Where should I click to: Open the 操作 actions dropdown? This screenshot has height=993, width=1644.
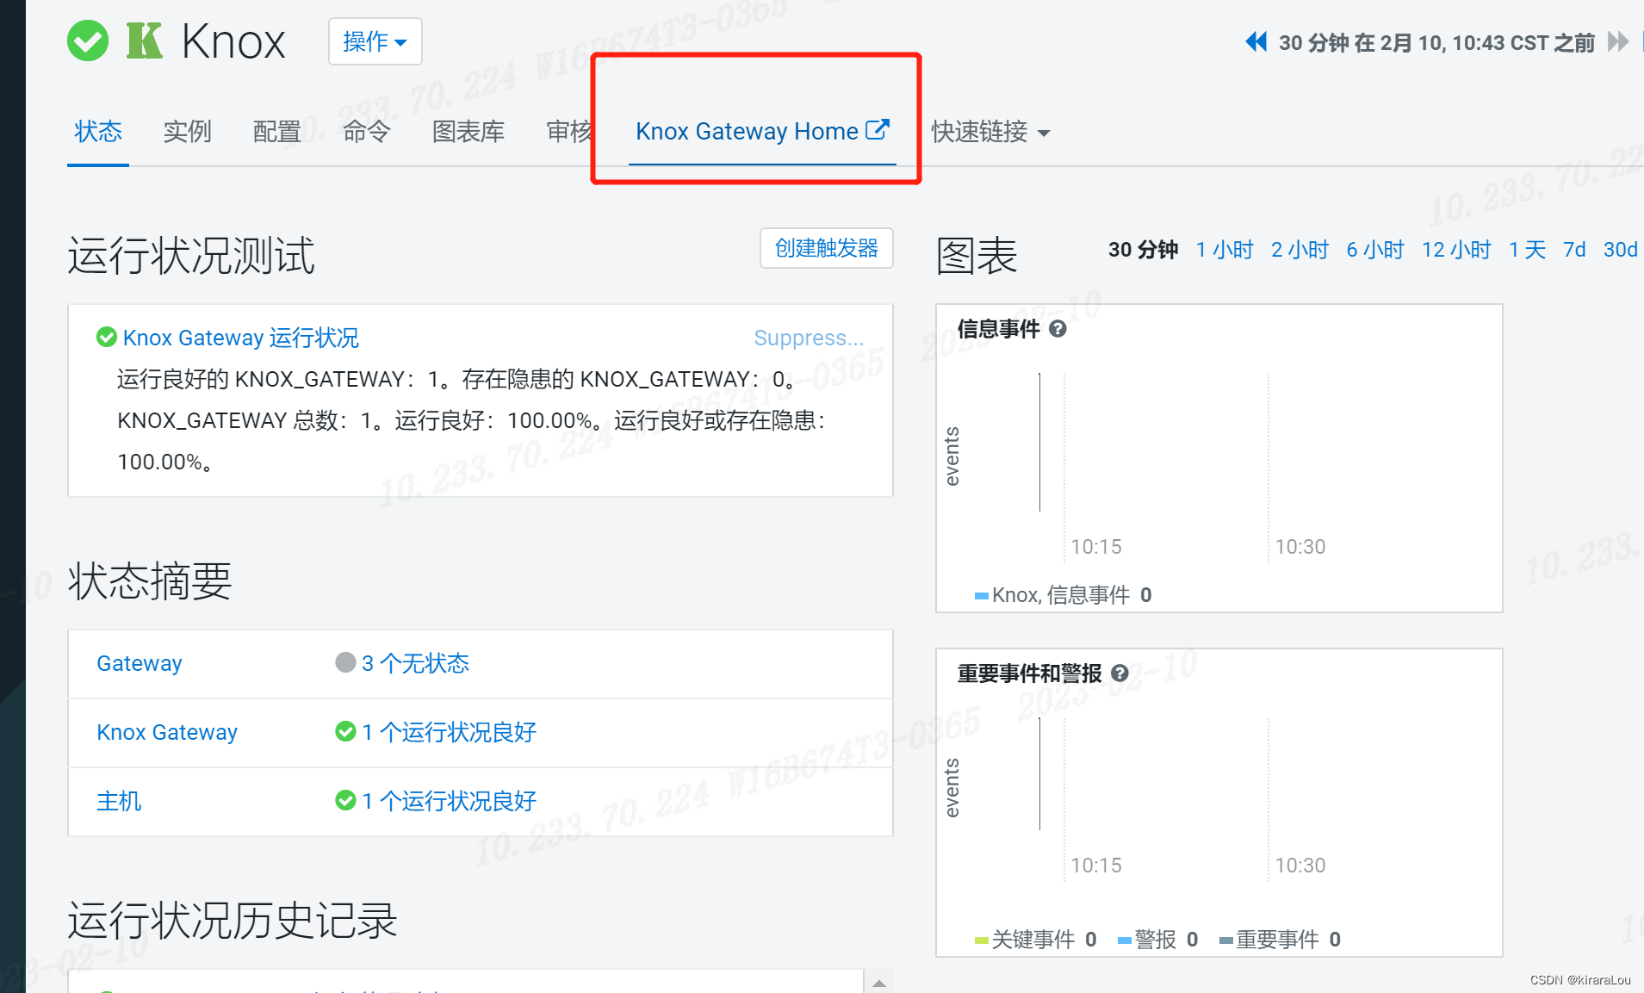[x=375, y=41]
